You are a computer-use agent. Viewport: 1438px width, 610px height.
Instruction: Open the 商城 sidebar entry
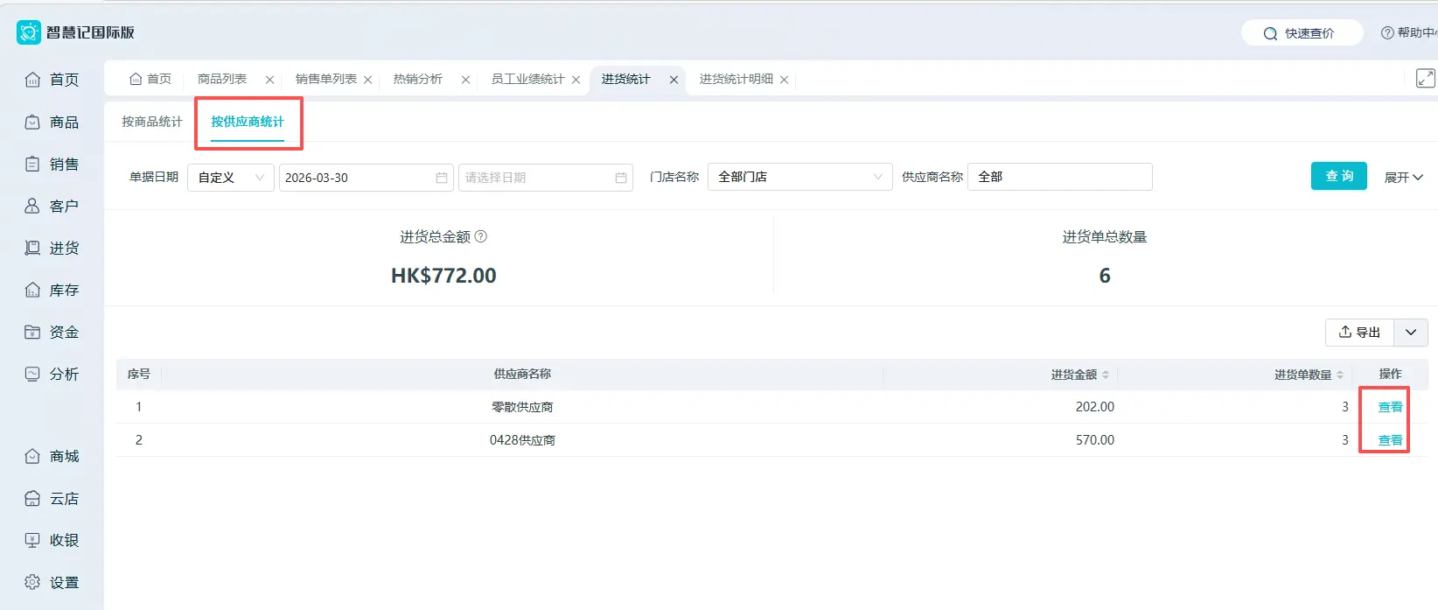[52, 456]
